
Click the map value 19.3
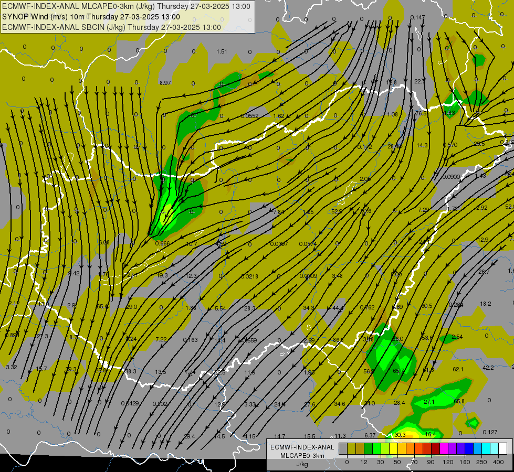pyautogui.click(x=162, y=275)
